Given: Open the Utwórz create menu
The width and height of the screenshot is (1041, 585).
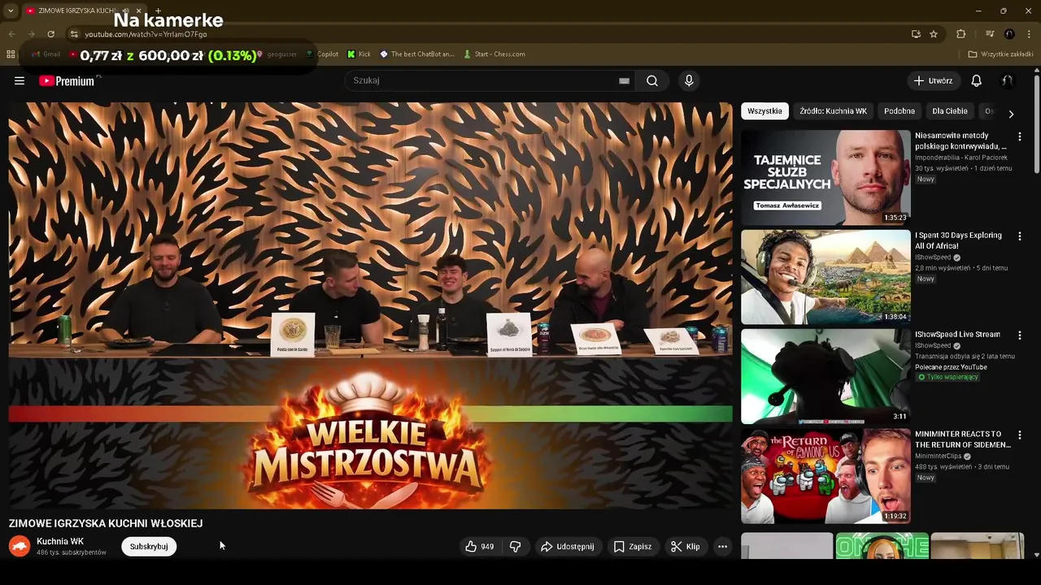Looking at the screenshot, I should (933, 80).
